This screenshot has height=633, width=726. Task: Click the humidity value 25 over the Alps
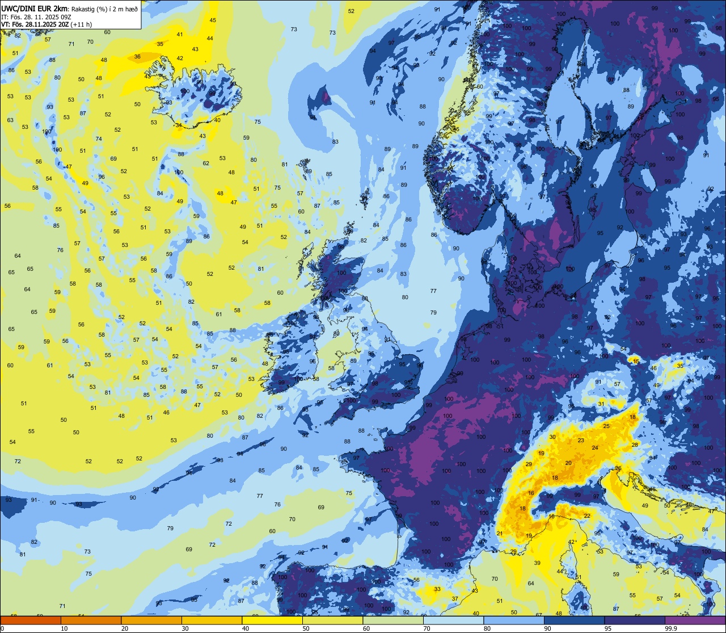606,426
